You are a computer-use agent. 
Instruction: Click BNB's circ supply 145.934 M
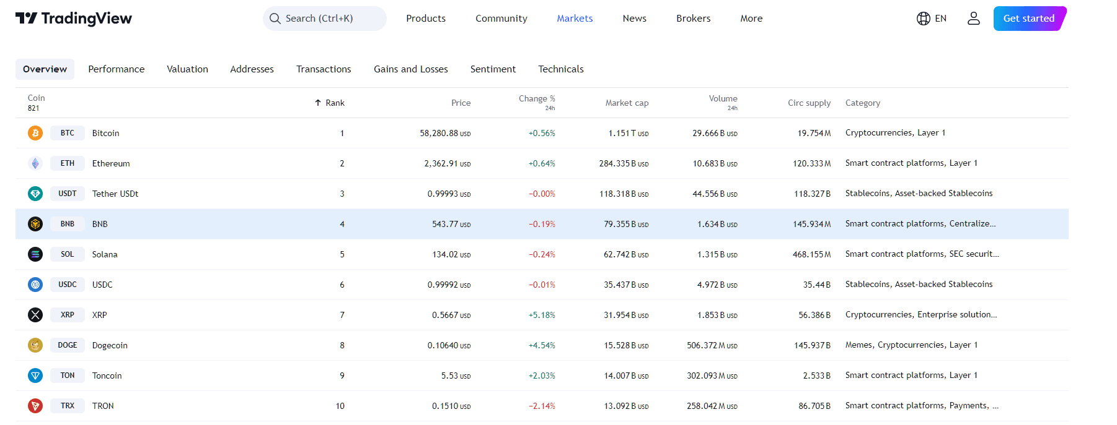pyautogui.click(x=811, y=224)
